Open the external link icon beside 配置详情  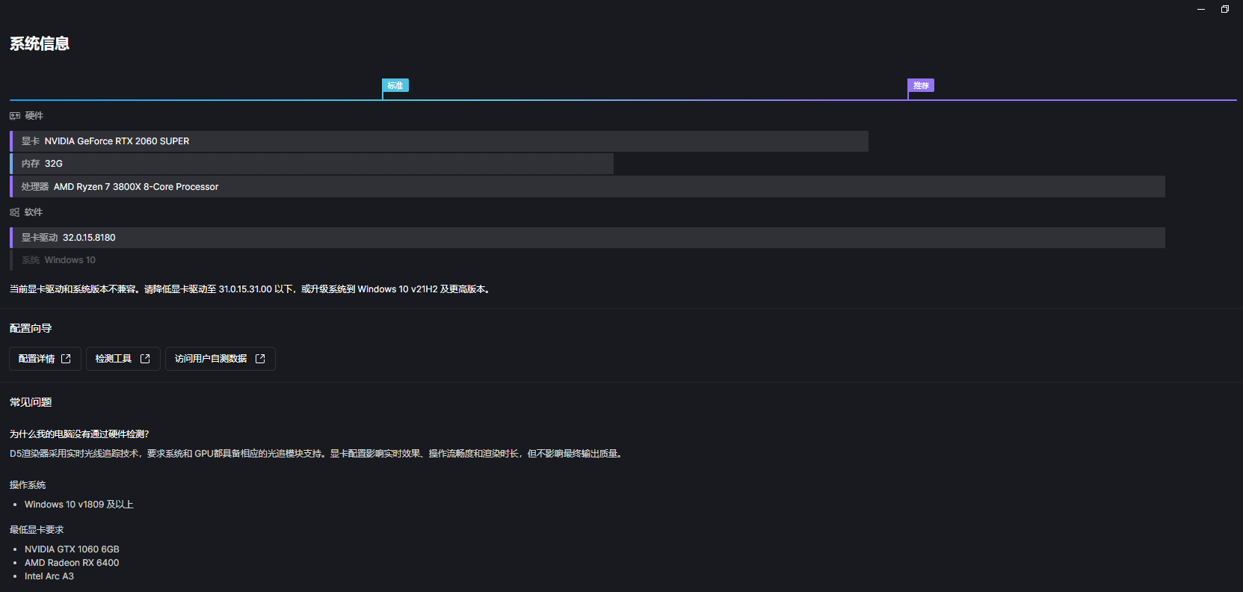[66, 359]
